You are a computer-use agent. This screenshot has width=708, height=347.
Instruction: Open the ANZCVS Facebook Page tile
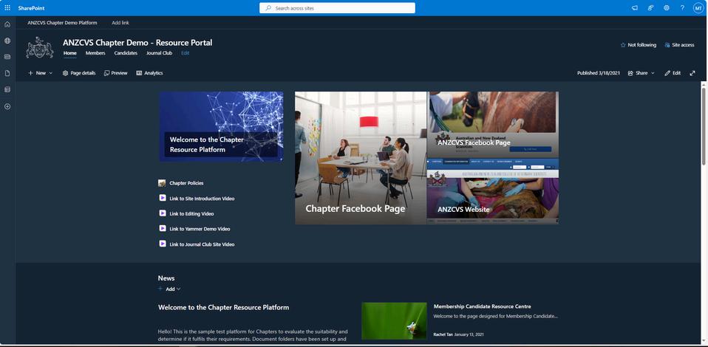(493, 125)
